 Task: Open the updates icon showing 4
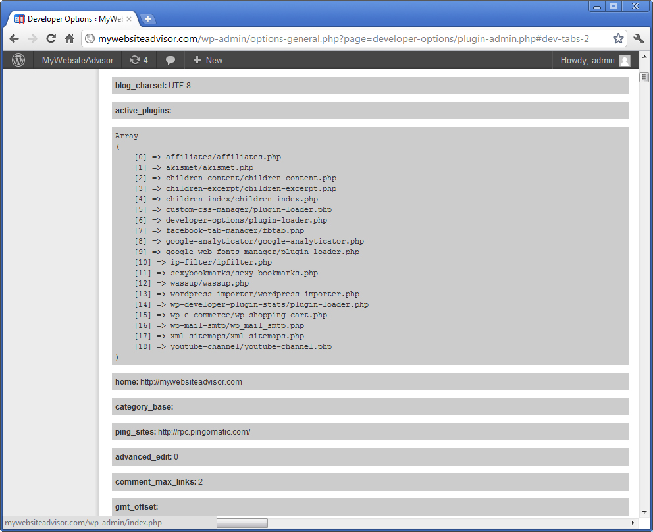(x=139, y=60)
